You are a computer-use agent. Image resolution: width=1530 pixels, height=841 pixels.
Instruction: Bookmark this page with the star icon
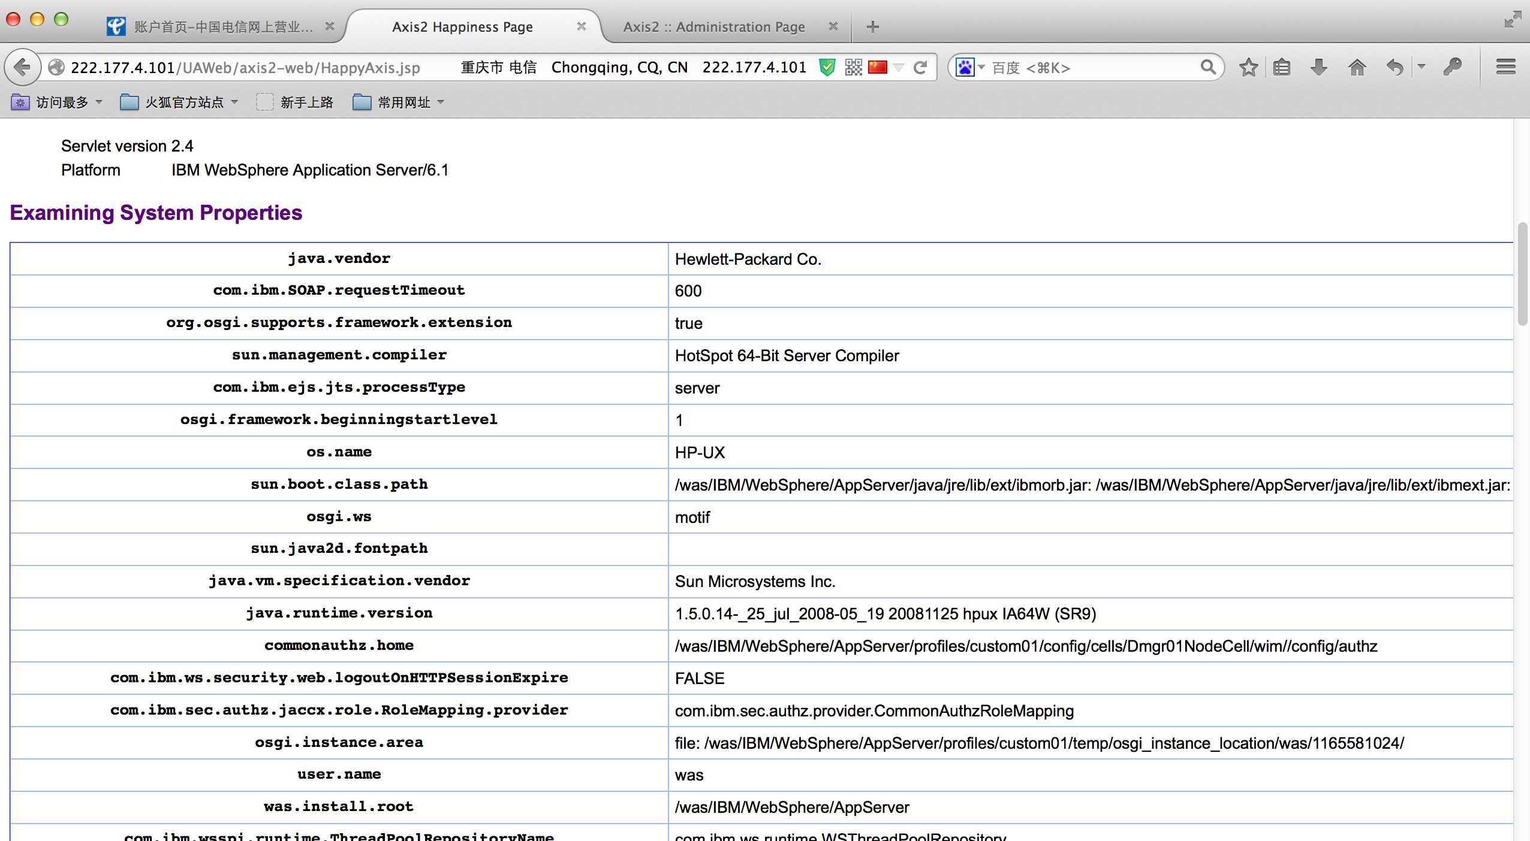[x=1248, y=67]
